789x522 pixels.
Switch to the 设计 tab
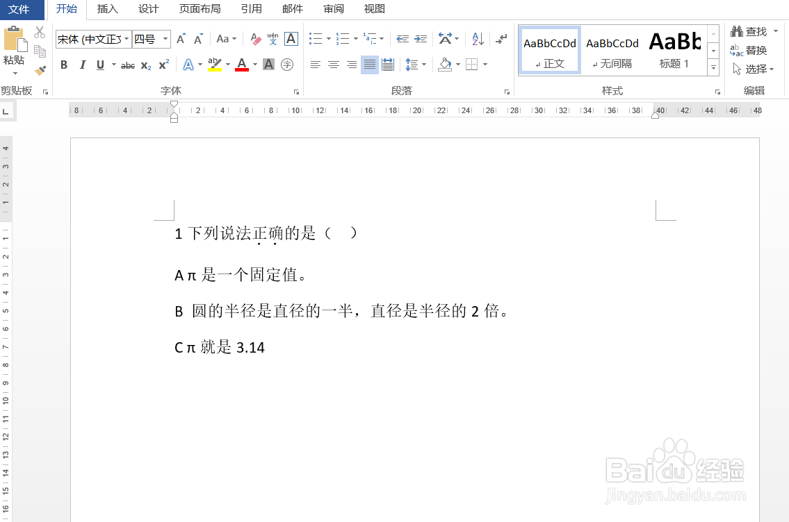pos(149,9)
